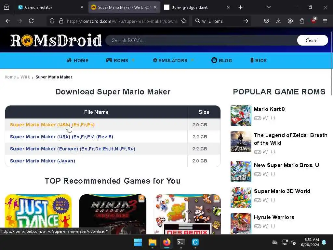Open Hyrule Warriors title link
The width and height of the screenshot is (333, 250).
(274, 217)
